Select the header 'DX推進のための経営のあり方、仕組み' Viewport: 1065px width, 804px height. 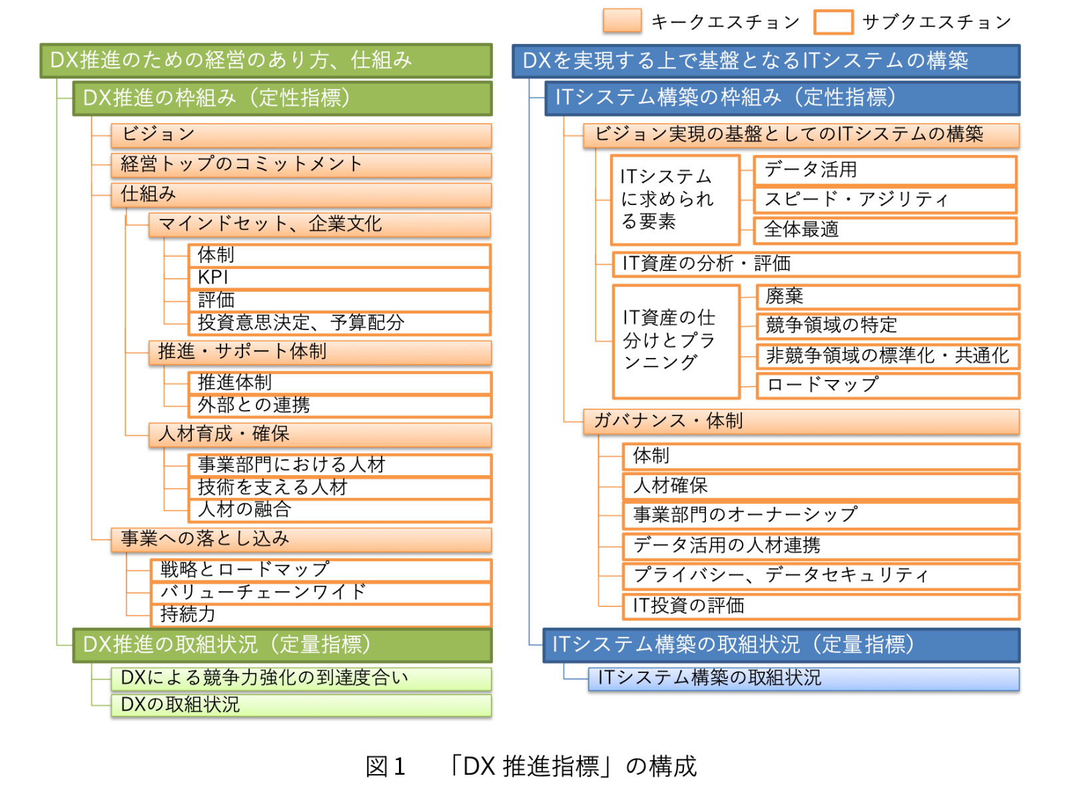[x=266, y=61]
